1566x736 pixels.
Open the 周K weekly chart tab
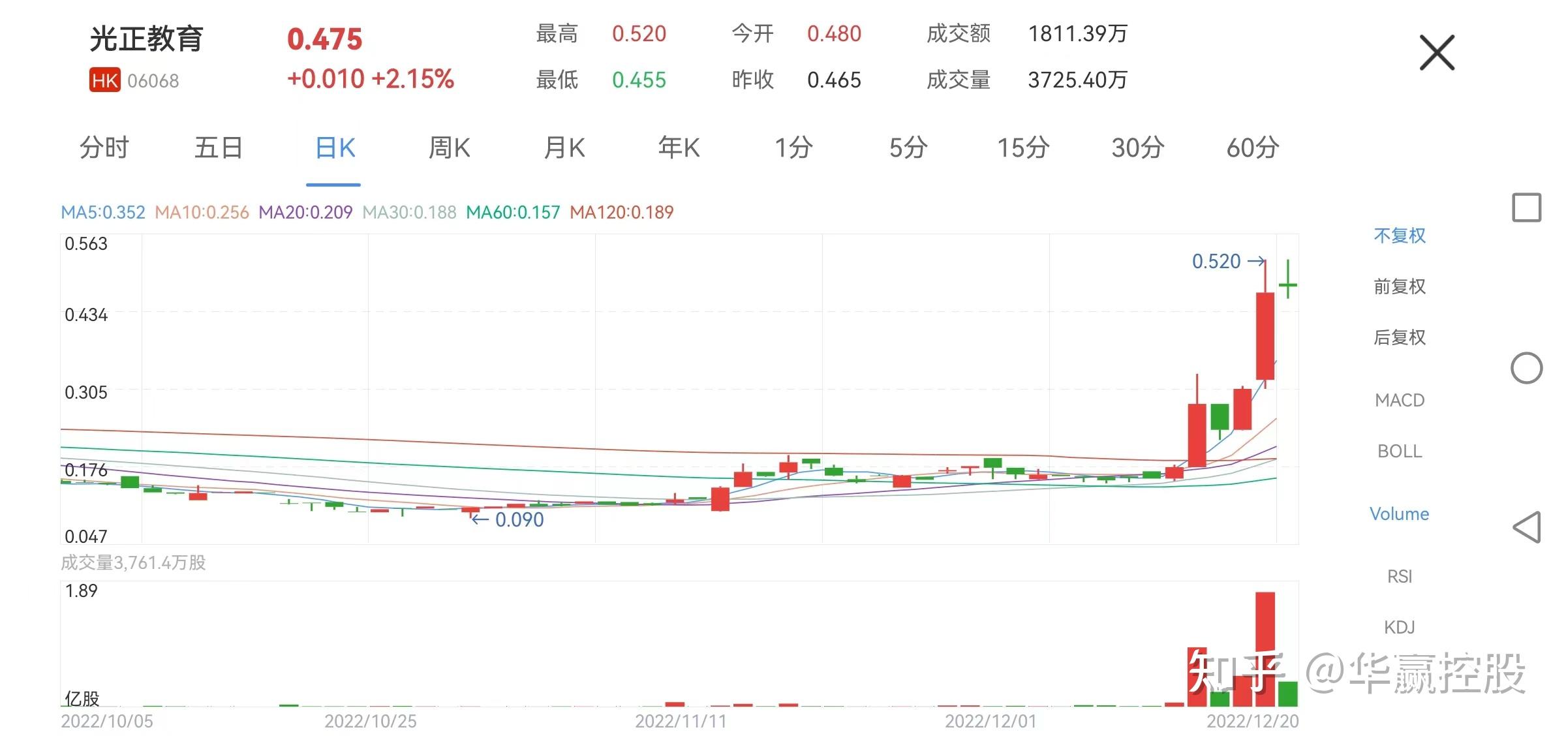point(449,148)
